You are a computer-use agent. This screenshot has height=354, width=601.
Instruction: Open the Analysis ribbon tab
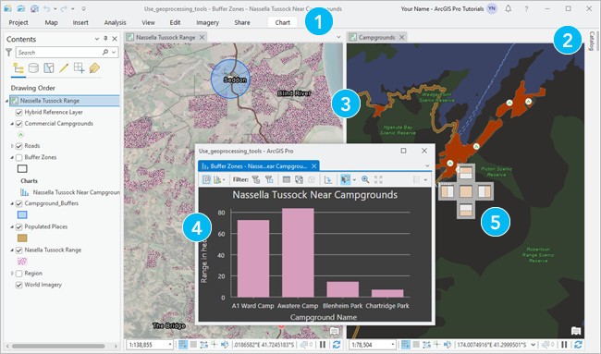click(115, 22)
